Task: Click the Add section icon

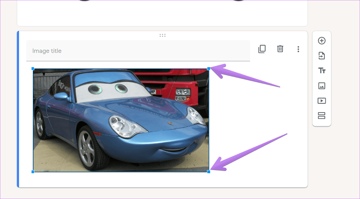Action: click(322, 115)
